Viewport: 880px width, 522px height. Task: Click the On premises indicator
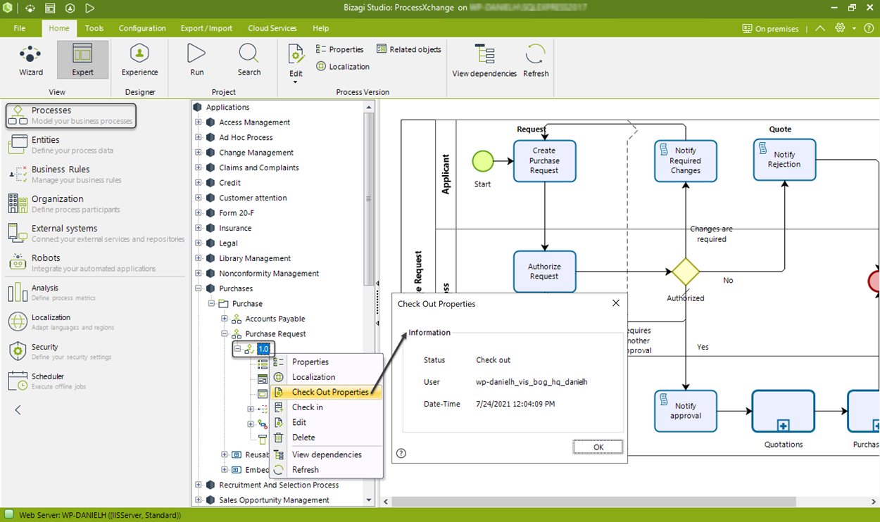point(770,28)
